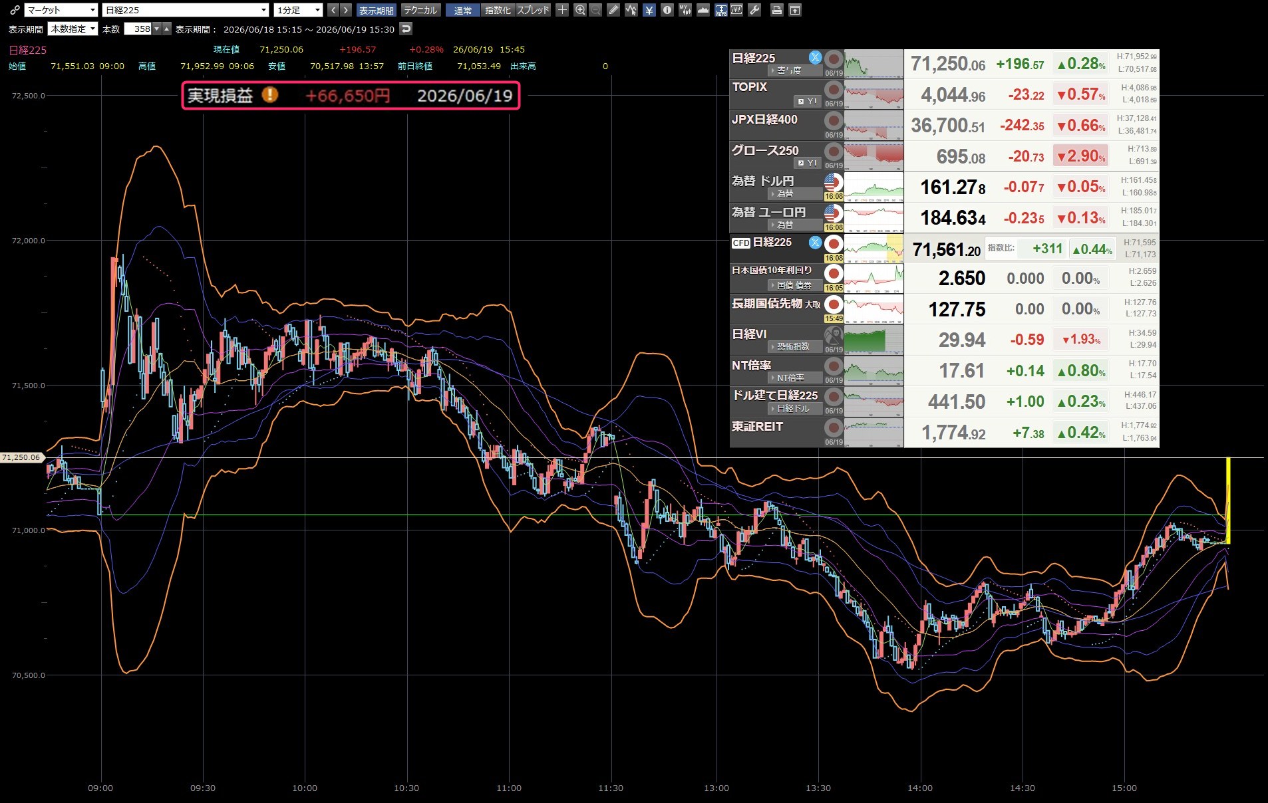Toggle the crosshair cursor icon

pos(562,10)
